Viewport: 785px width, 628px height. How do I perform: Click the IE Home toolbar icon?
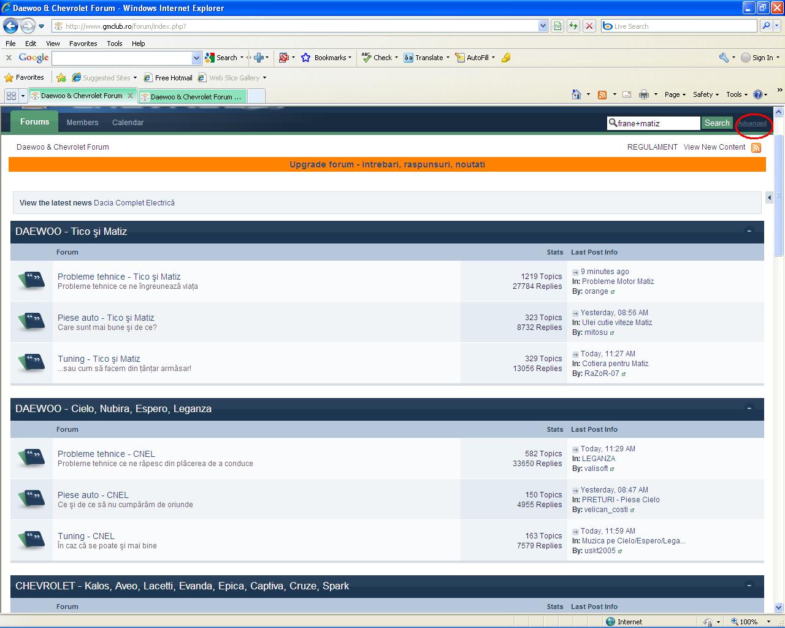pyautogui.click(x=576, y=94)
